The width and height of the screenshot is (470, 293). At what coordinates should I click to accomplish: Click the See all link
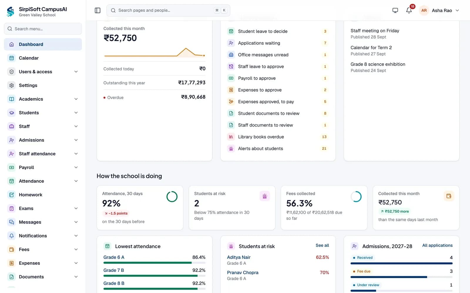322,245
